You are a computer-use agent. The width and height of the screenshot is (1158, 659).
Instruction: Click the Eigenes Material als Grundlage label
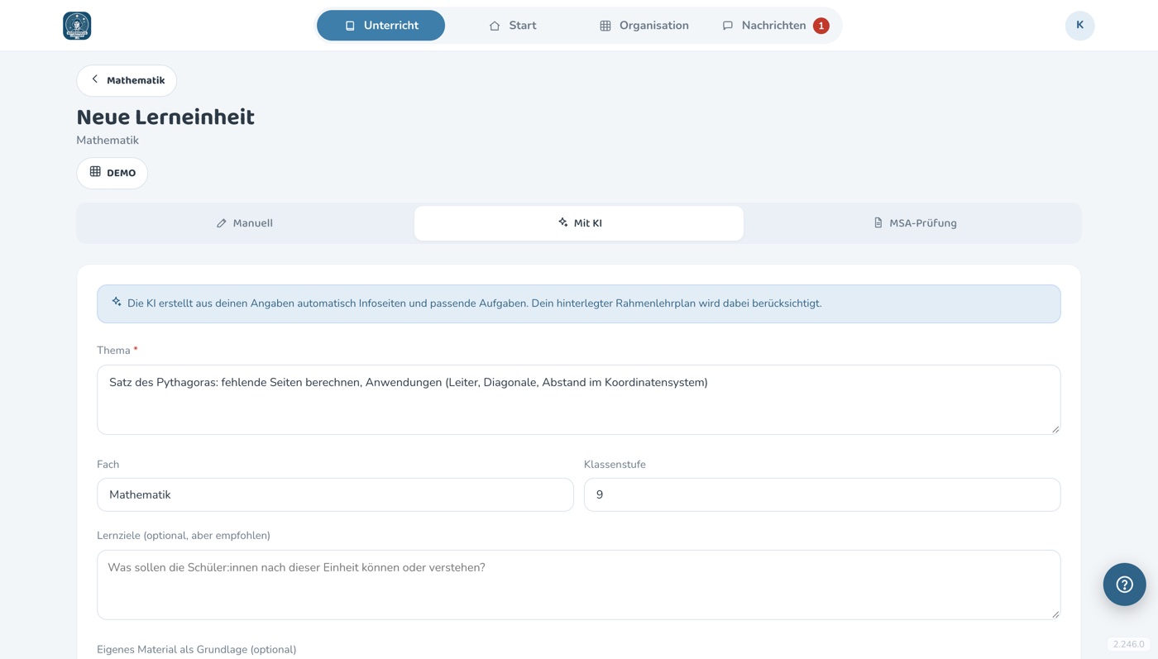(x=197, y=650)
